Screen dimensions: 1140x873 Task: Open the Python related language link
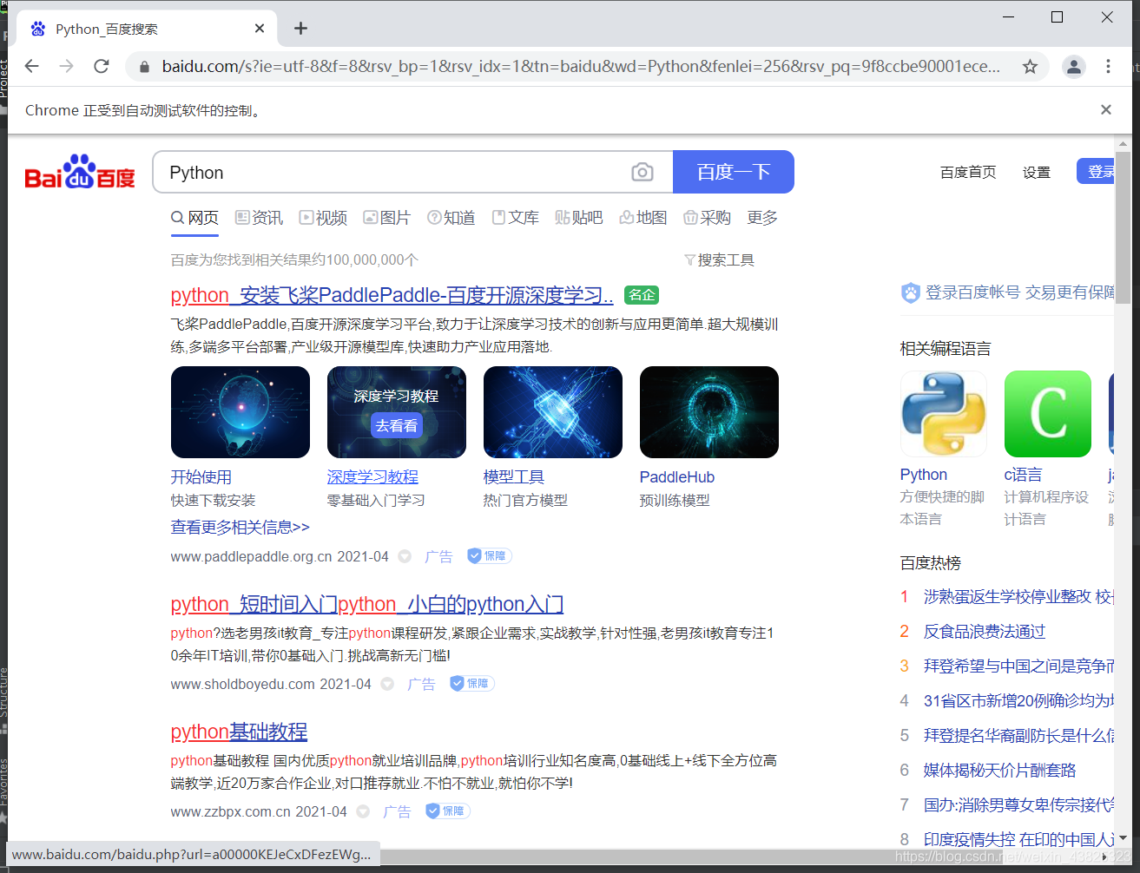(x=924, y=475)
